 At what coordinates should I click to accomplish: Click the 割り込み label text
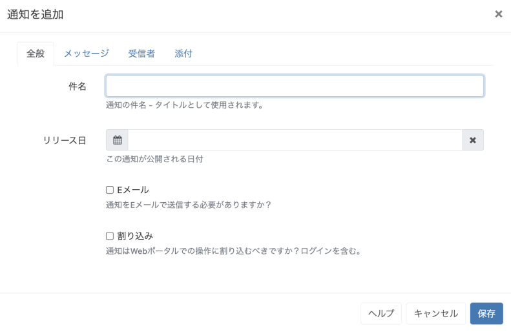point(135,236)
